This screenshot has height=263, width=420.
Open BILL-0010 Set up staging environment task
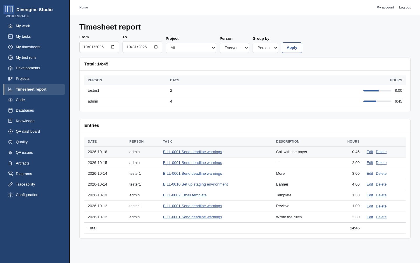[x=195, y=184]
